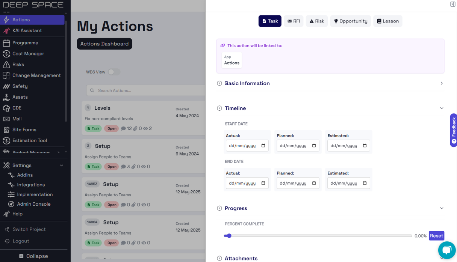Collapse the Timeline section
This screenshot has width=457, height=262.
(x=442, y=108)
